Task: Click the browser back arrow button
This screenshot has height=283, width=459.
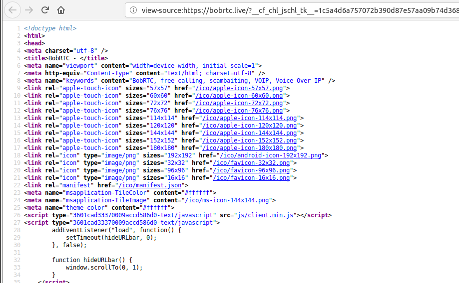Action: pyautogui.click(x=12, y=10)
